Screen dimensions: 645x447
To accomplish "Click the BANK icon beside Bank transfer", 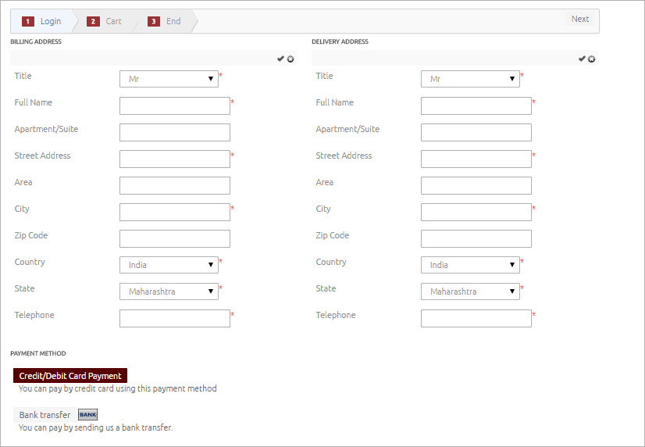I will 88,415.
